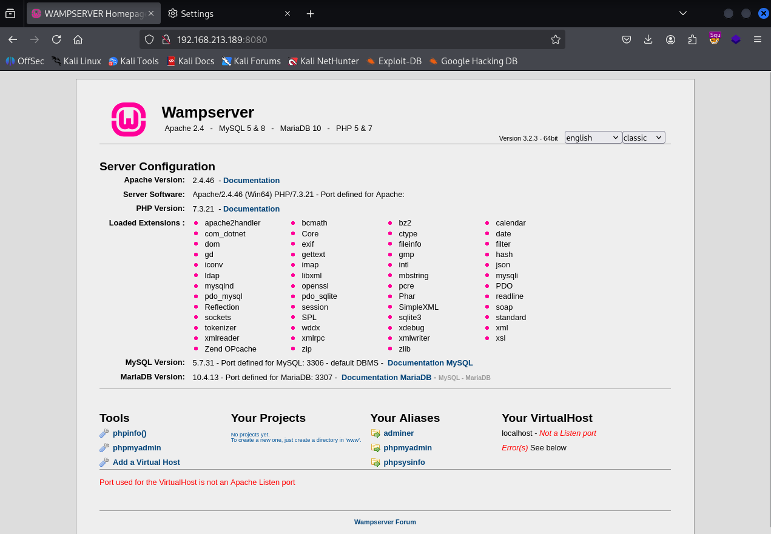
Task: Click the Save to Pocket icon
Action: tap(627, 39)
